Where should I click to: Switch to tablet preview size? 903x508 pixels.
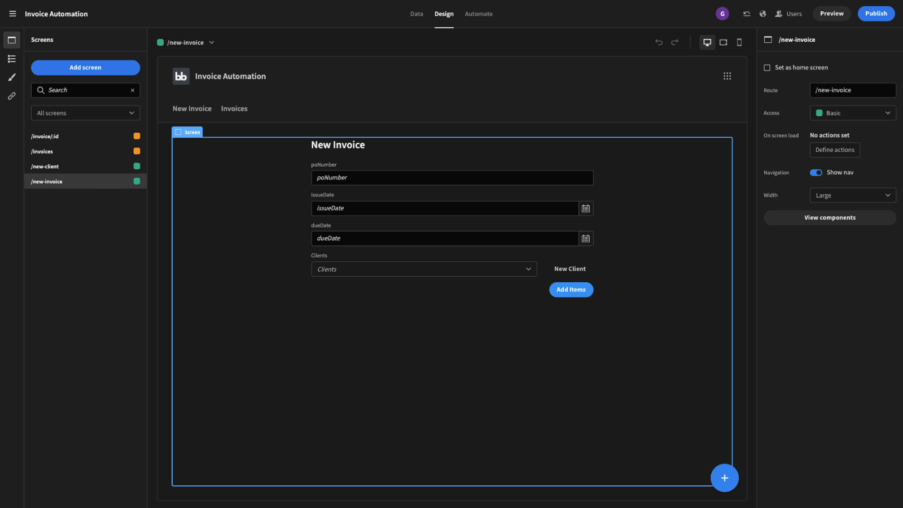[x=724, y=42]
